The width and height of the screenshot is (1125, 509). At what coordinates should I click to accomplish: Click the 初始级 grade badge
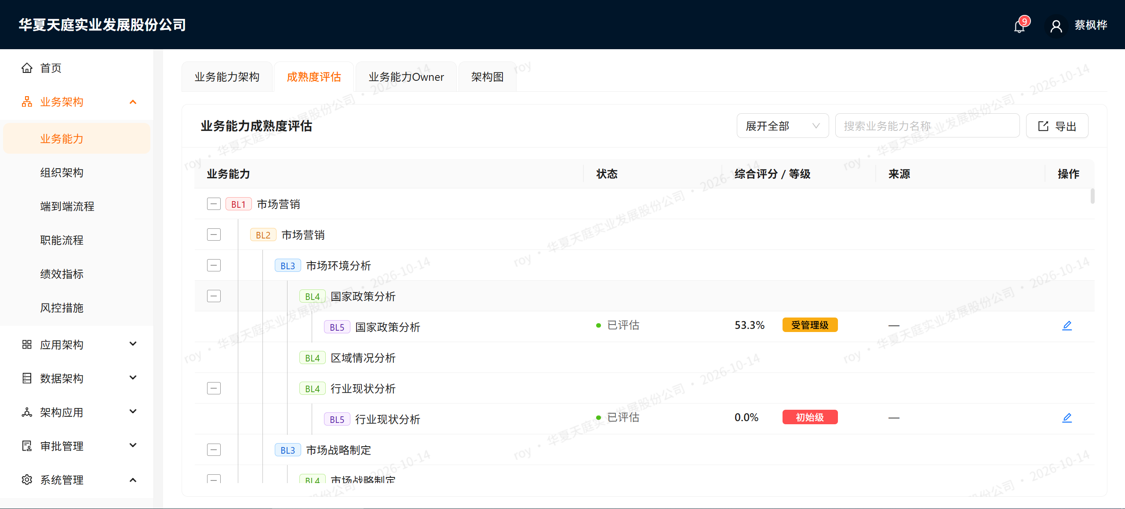[x=810, y=417]
